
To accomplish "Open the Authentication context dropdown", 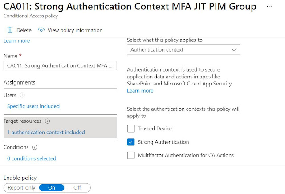I will click(183, 49).
